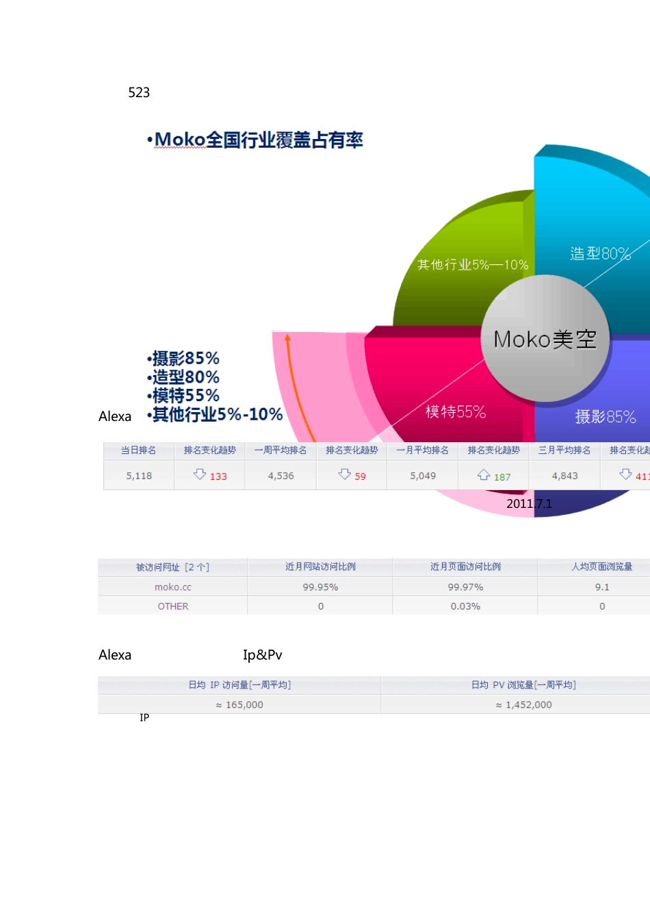Click the red trend value 59
The image size is (650, 920).
tap(361, 476)
